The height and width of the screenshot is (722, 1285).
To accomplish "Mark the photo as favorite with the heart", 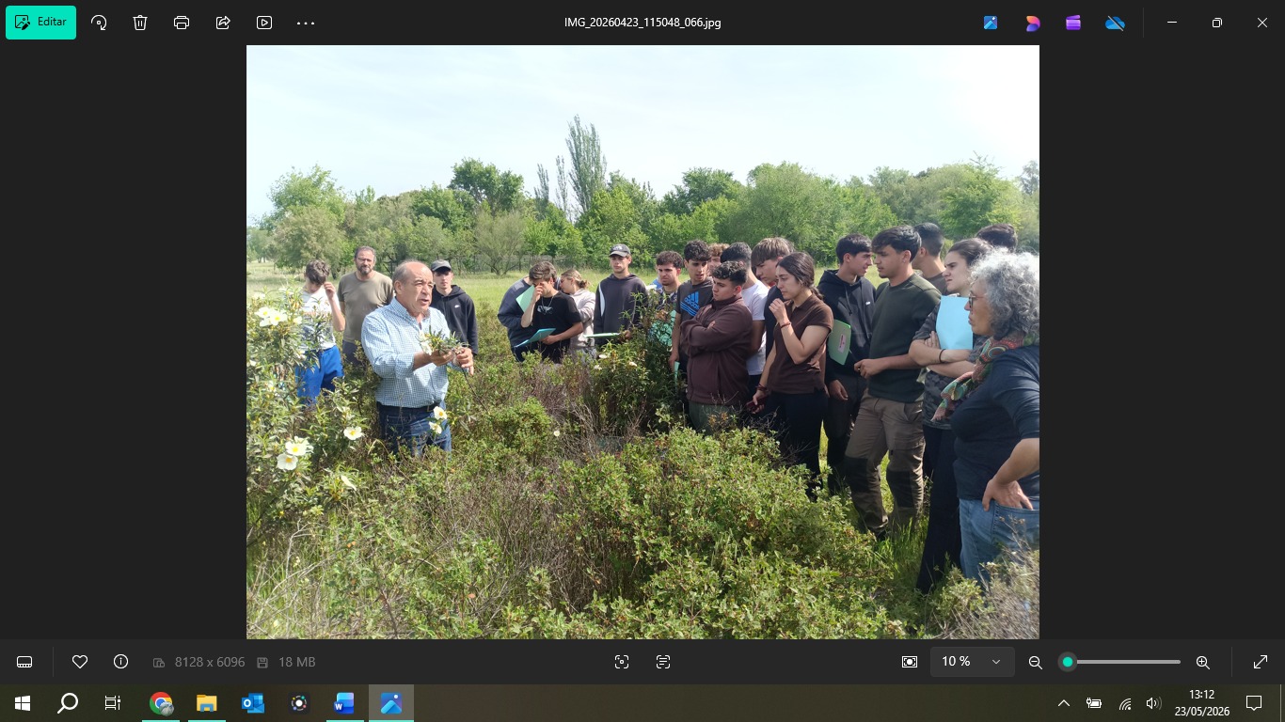I will 80,662.
